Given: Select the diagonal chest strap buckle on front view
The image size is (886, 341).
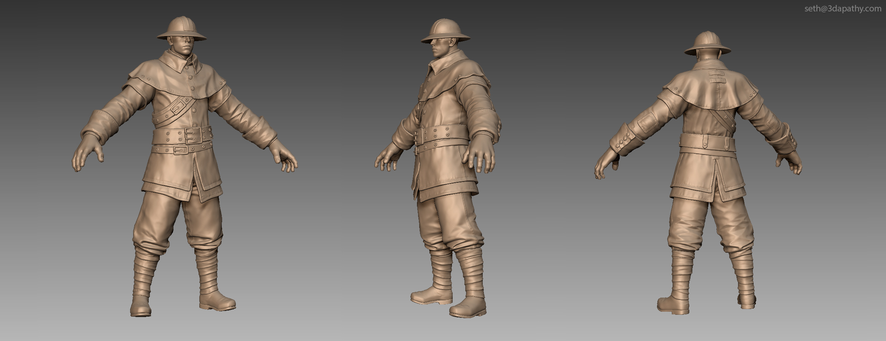Looking at the screenshot, I should click(177, 109).
